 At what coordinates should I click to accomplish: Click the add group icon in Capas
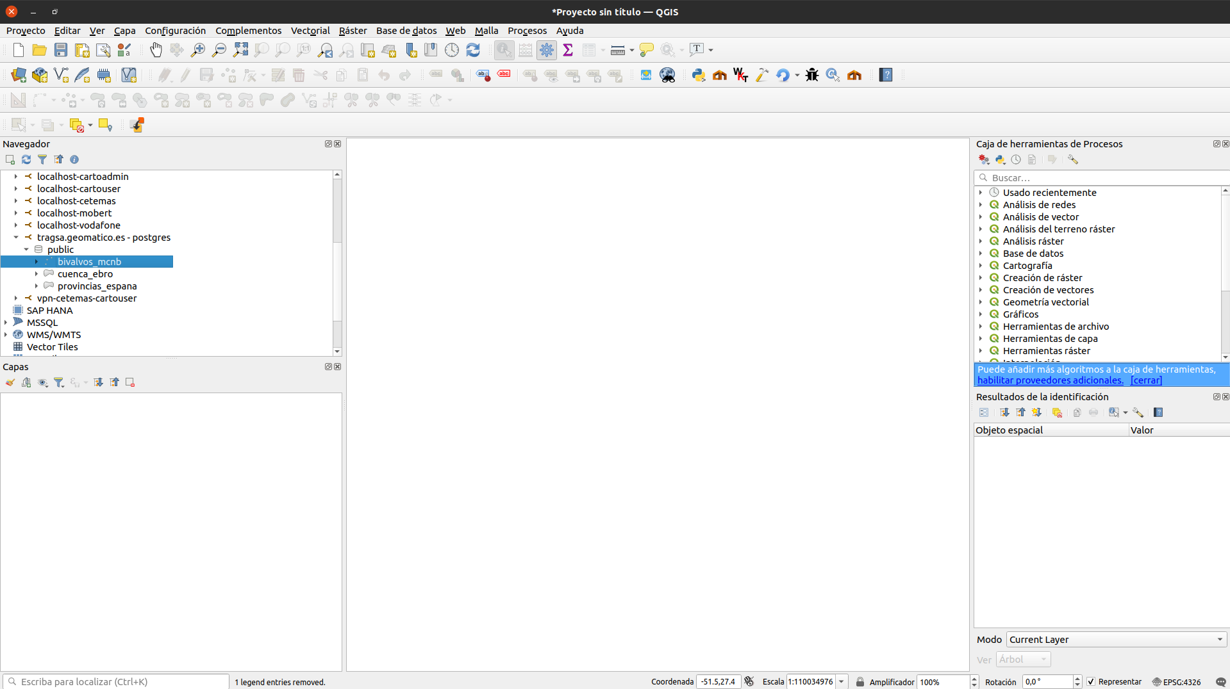click(x=26, y=382)
